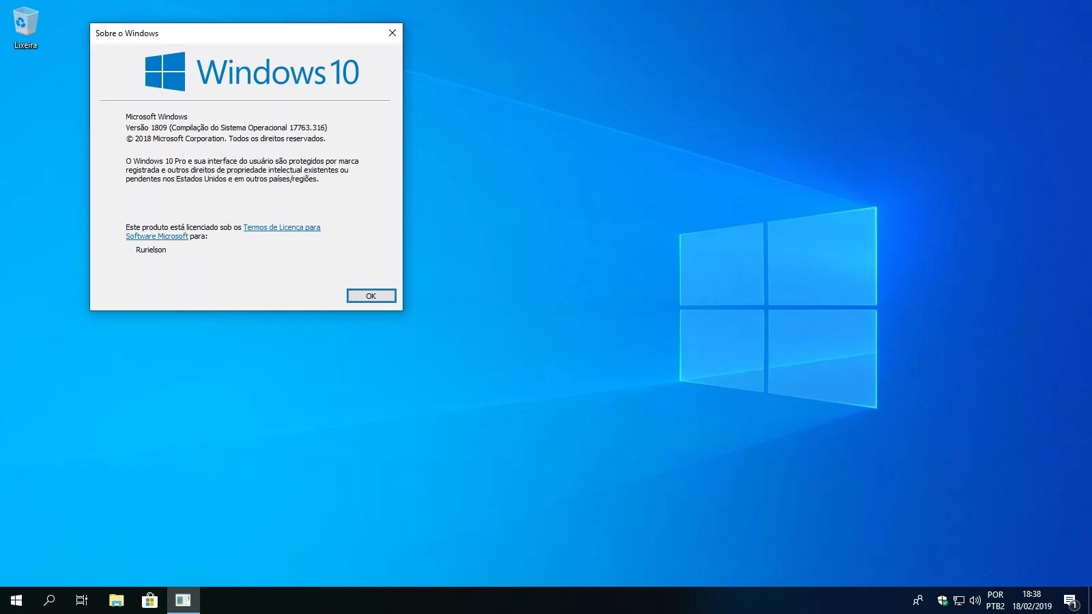Viewport: 1092px width, 614px height.
Task: Click the licensed user name Rurielson
Action: (x=151, y=250)
